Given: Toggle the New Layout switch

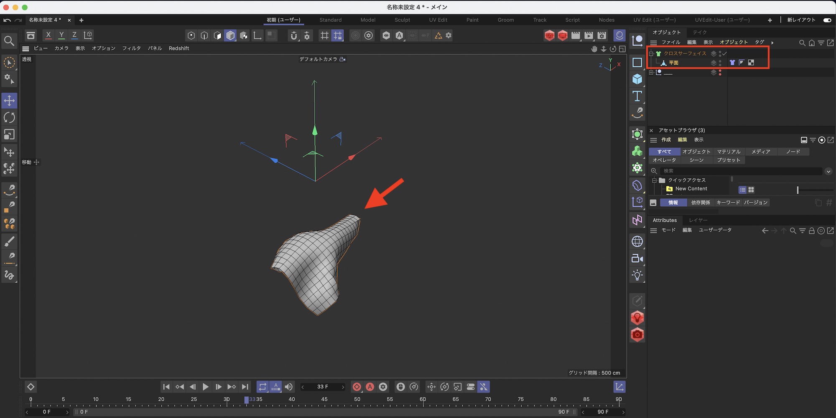Looking at the screenshot, I should coord(827,20).
